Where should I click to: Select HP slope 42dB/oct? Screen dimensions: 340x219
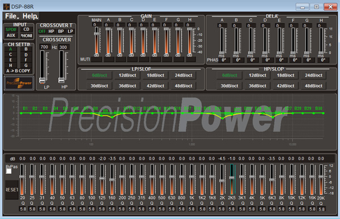[286, 86]
